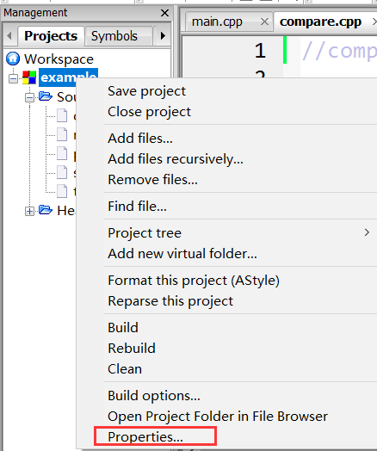Choose Add files... from the menu
This screenshot has height=451, width=377.
[140, 138]
